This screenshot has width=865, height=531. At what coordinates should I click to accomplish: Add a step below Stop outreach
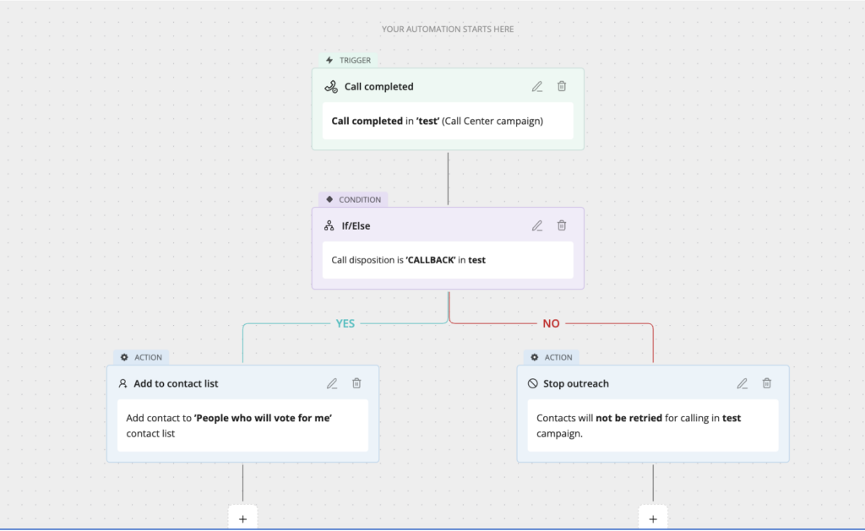[x=653, y=519]
